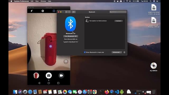Open Spotlight search in the menu bar
The width and height of the screenshot is (169, 95).
click(151, 1)
